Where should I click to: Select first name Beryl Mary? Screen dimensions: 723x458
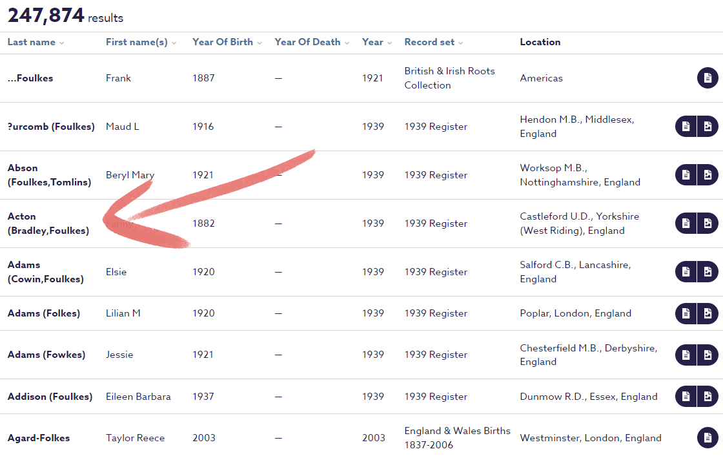click(130, 175)
